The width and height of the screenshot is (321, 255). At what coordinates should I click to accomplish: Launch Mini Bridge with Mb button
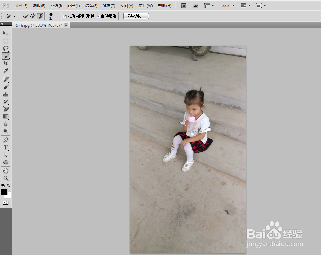(195, 6)
